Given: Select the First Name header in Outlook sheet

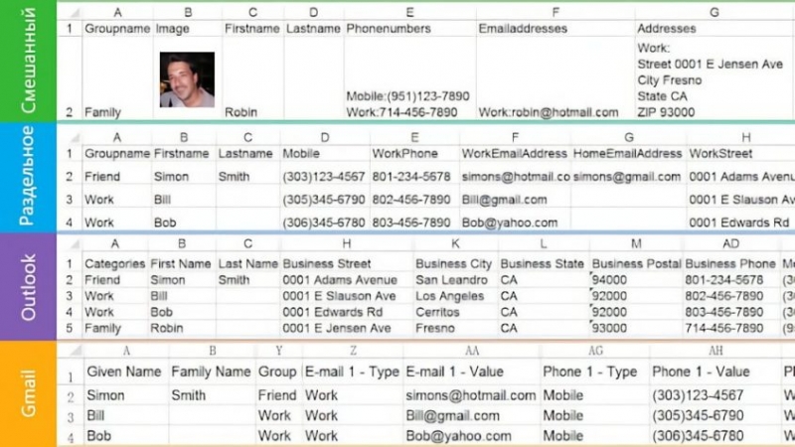Looking at the screenshot, I should [x=182, y=263].
